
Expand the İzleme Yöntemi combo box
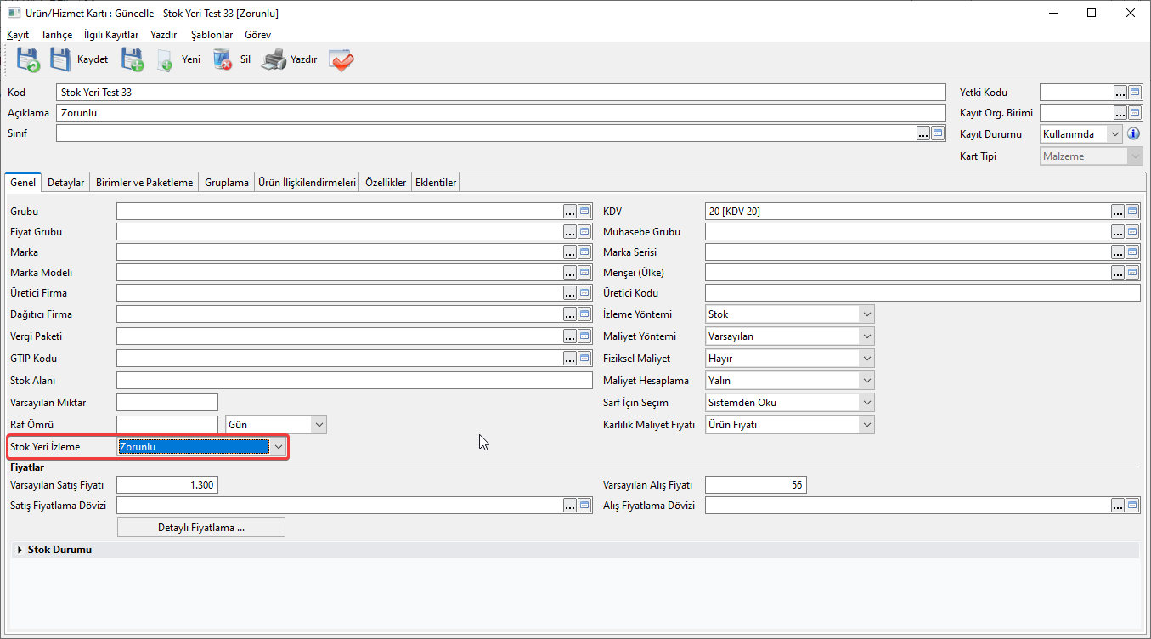(866, 314)
